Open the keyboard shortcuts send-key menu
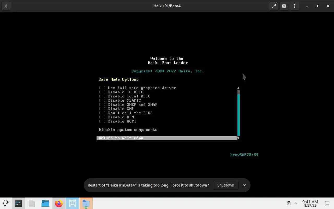The width and height of the screenshot is (334, 209). click(x=284, y=6)
